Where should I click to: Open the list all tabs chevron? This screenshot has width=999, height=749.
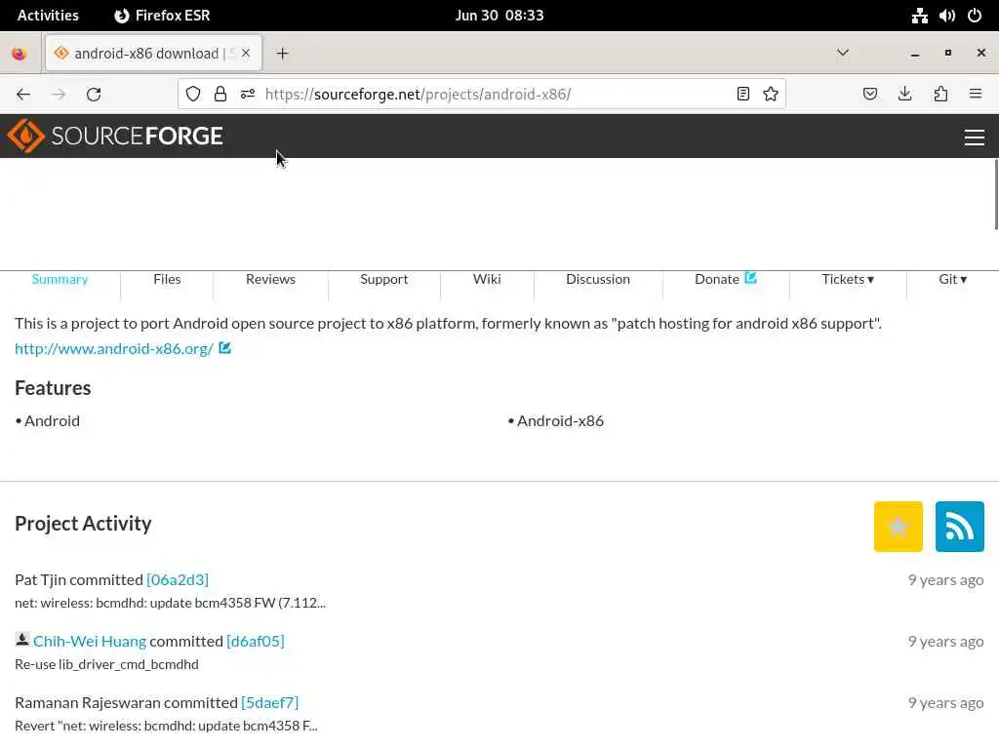(x=842, y=53)
